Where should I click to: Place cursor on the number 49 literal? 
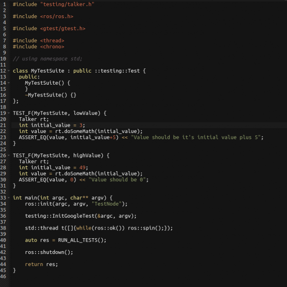click(82, 167)
